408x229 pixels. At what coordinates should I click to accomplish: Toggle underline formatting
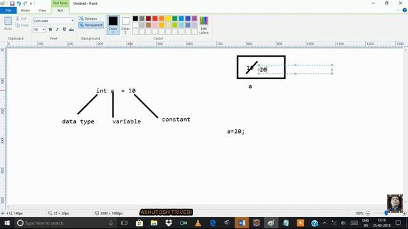tap(64, 30)
